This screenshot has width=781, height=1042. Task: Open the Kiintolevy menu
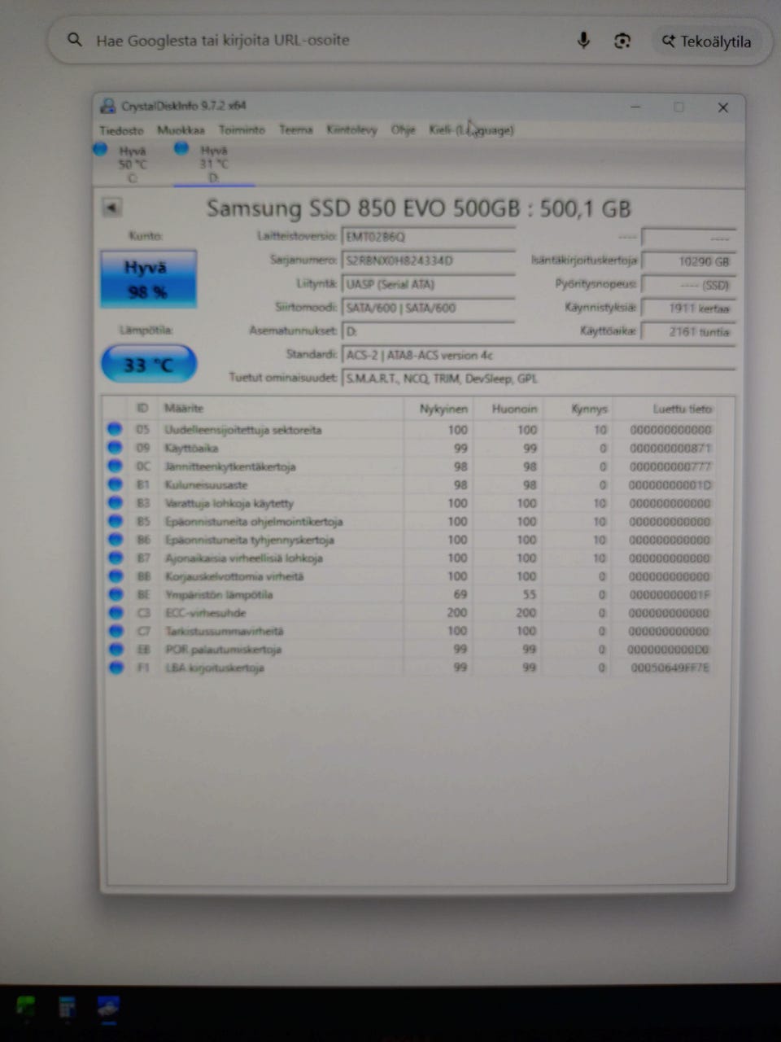[x=351, y=130]
